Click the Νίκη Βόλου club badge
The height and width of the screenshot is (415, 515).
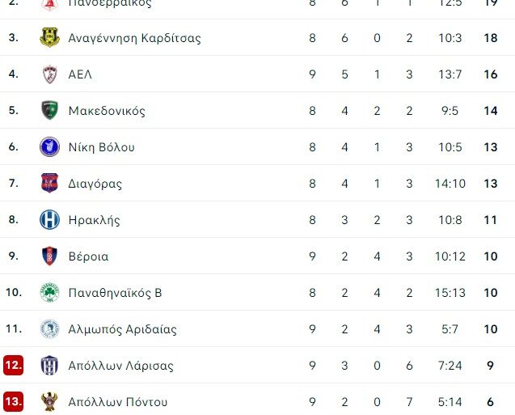(49, 147)
